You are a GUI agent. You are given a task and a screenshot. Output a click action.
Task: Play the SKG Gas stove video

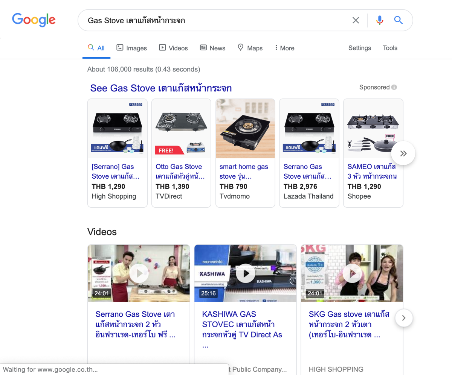pyautogui.click(x=352, y=273)
